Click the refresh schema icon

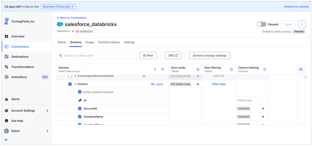point(162,69)
